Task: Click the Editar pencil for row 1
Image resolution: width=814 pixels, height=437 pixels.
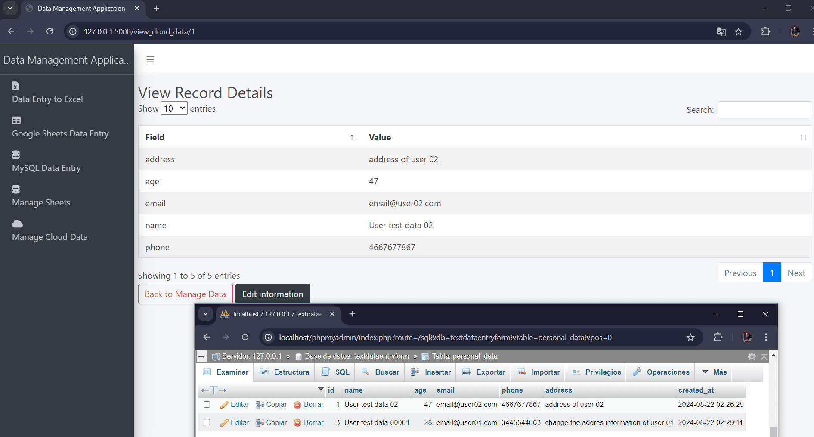Action: [224, 405]
